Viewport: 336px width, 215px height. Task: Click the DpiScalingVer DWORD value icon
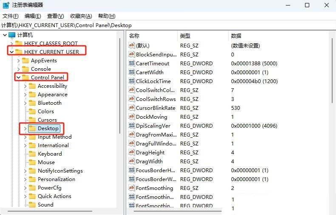(132, 126)
